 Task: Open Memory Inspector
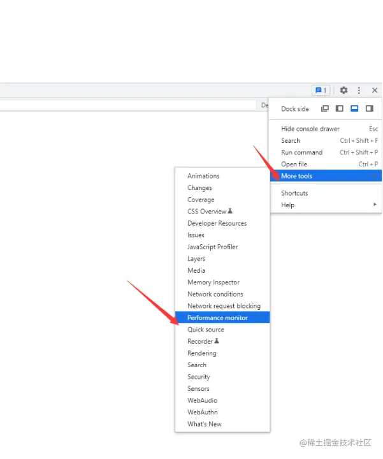coord(222,282)
